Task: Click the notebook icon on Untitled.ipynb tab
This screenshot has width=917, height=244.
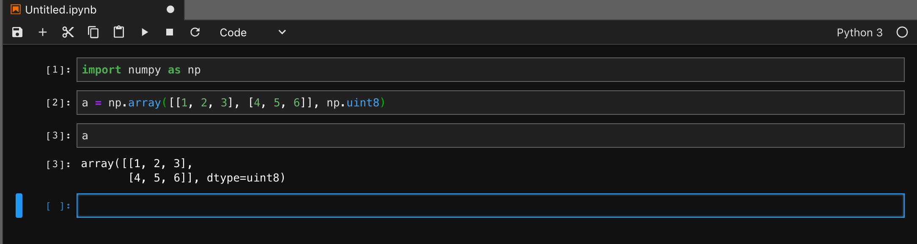Action: (16, 10)
